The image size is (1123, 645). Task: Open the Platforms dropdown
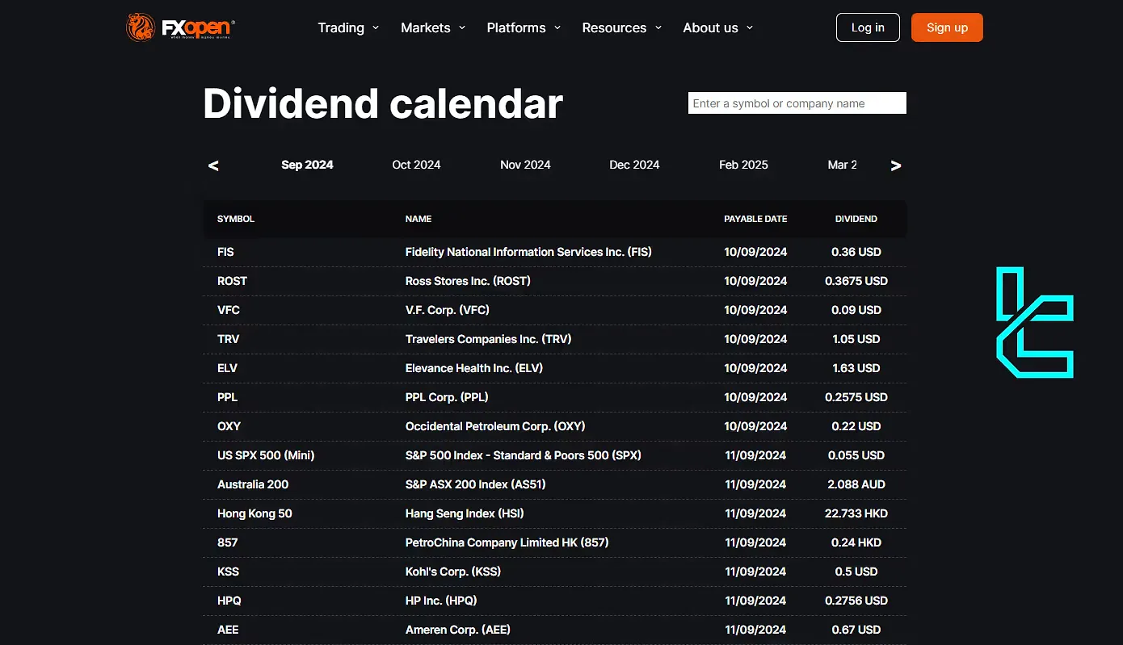(524, 27)
